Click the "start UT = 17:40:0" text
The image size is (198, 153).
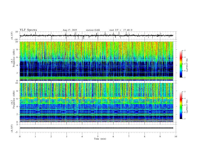(121, 30)
